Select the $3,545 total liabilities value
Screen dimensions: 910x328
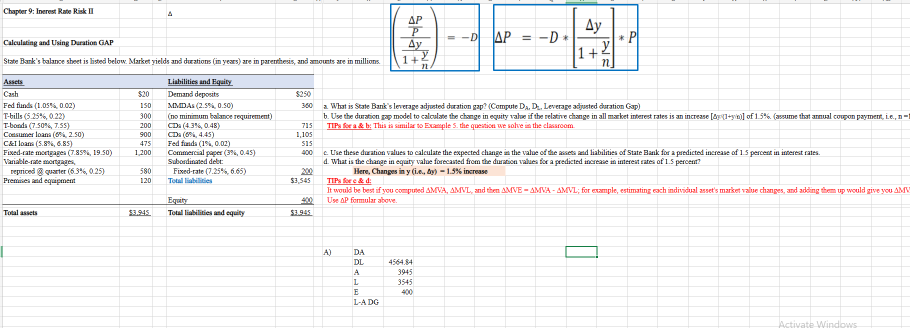coord(300,180)
